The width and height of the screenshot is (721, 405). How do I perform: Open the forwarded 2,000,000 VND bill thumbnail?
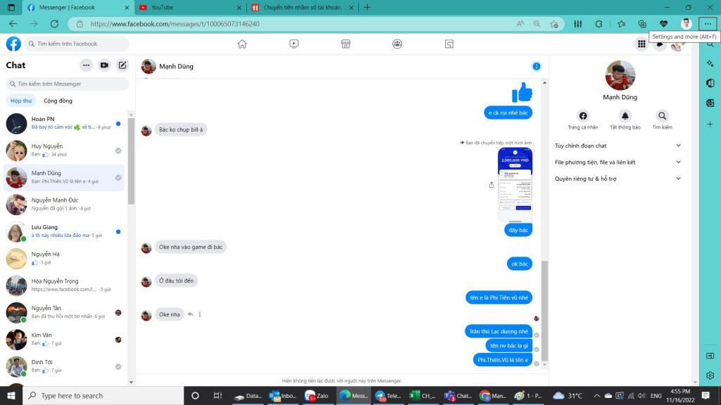tap(515, 185)
